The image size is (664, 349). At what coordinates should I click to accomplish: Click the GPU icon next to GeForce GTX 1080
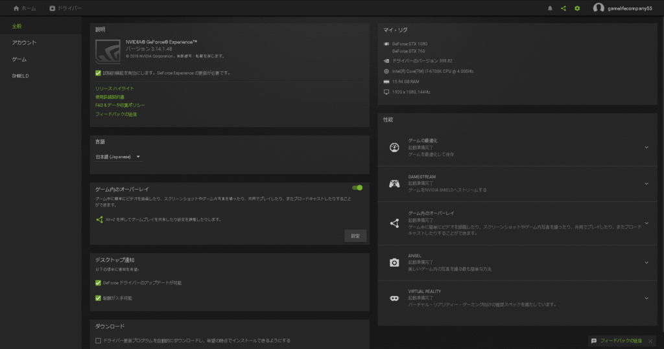(x=386, y=43)
